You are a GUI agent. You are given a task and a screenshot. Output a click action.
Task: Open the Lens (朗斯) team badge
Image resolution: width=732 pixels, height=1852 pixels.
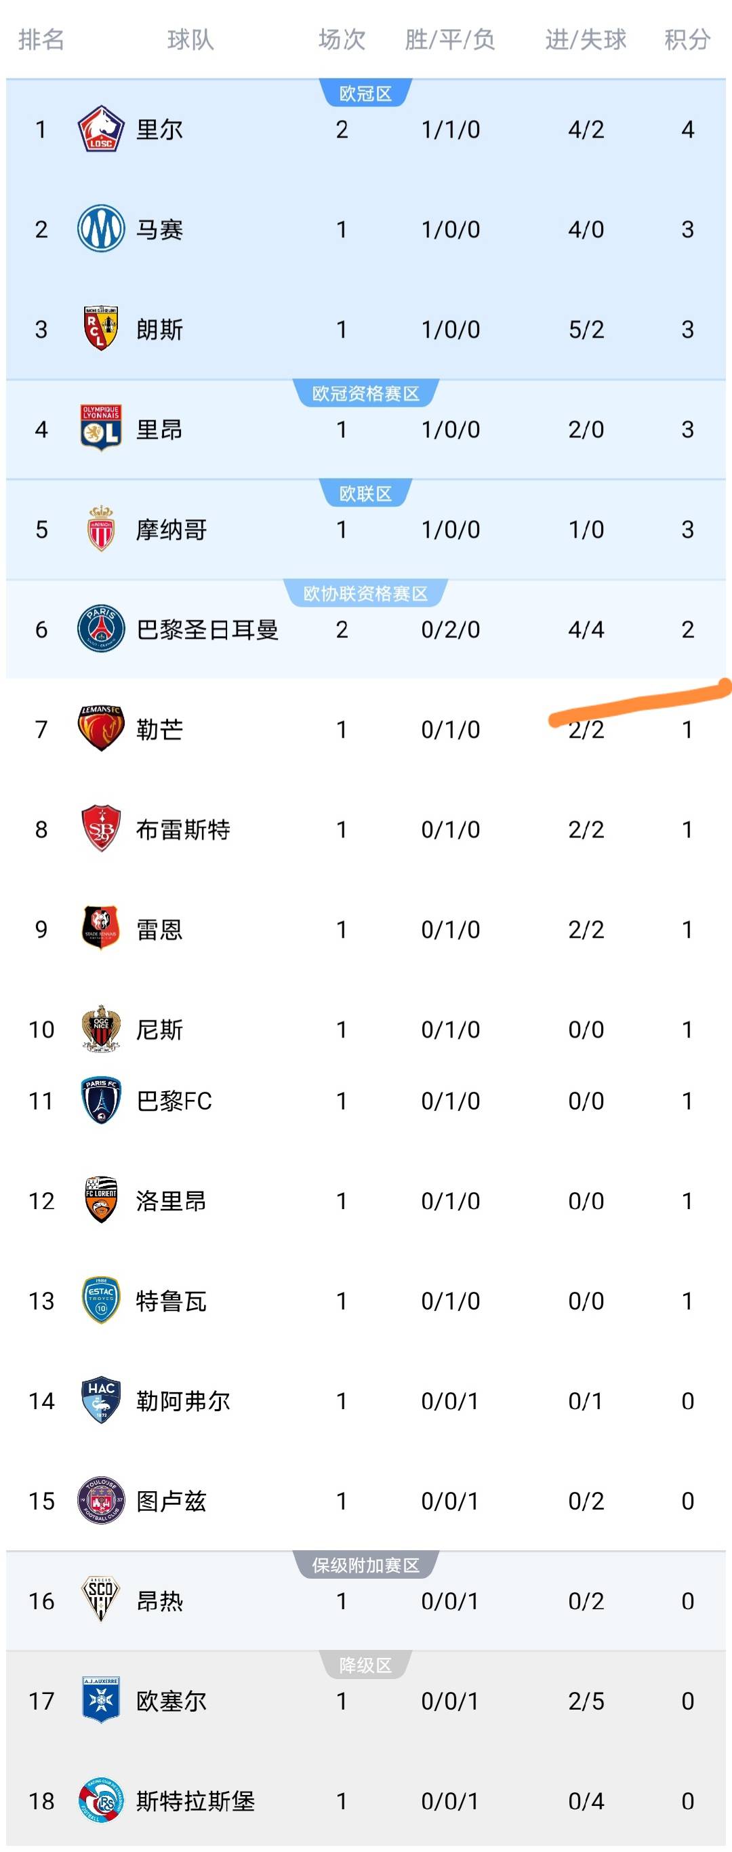(100, 330)
